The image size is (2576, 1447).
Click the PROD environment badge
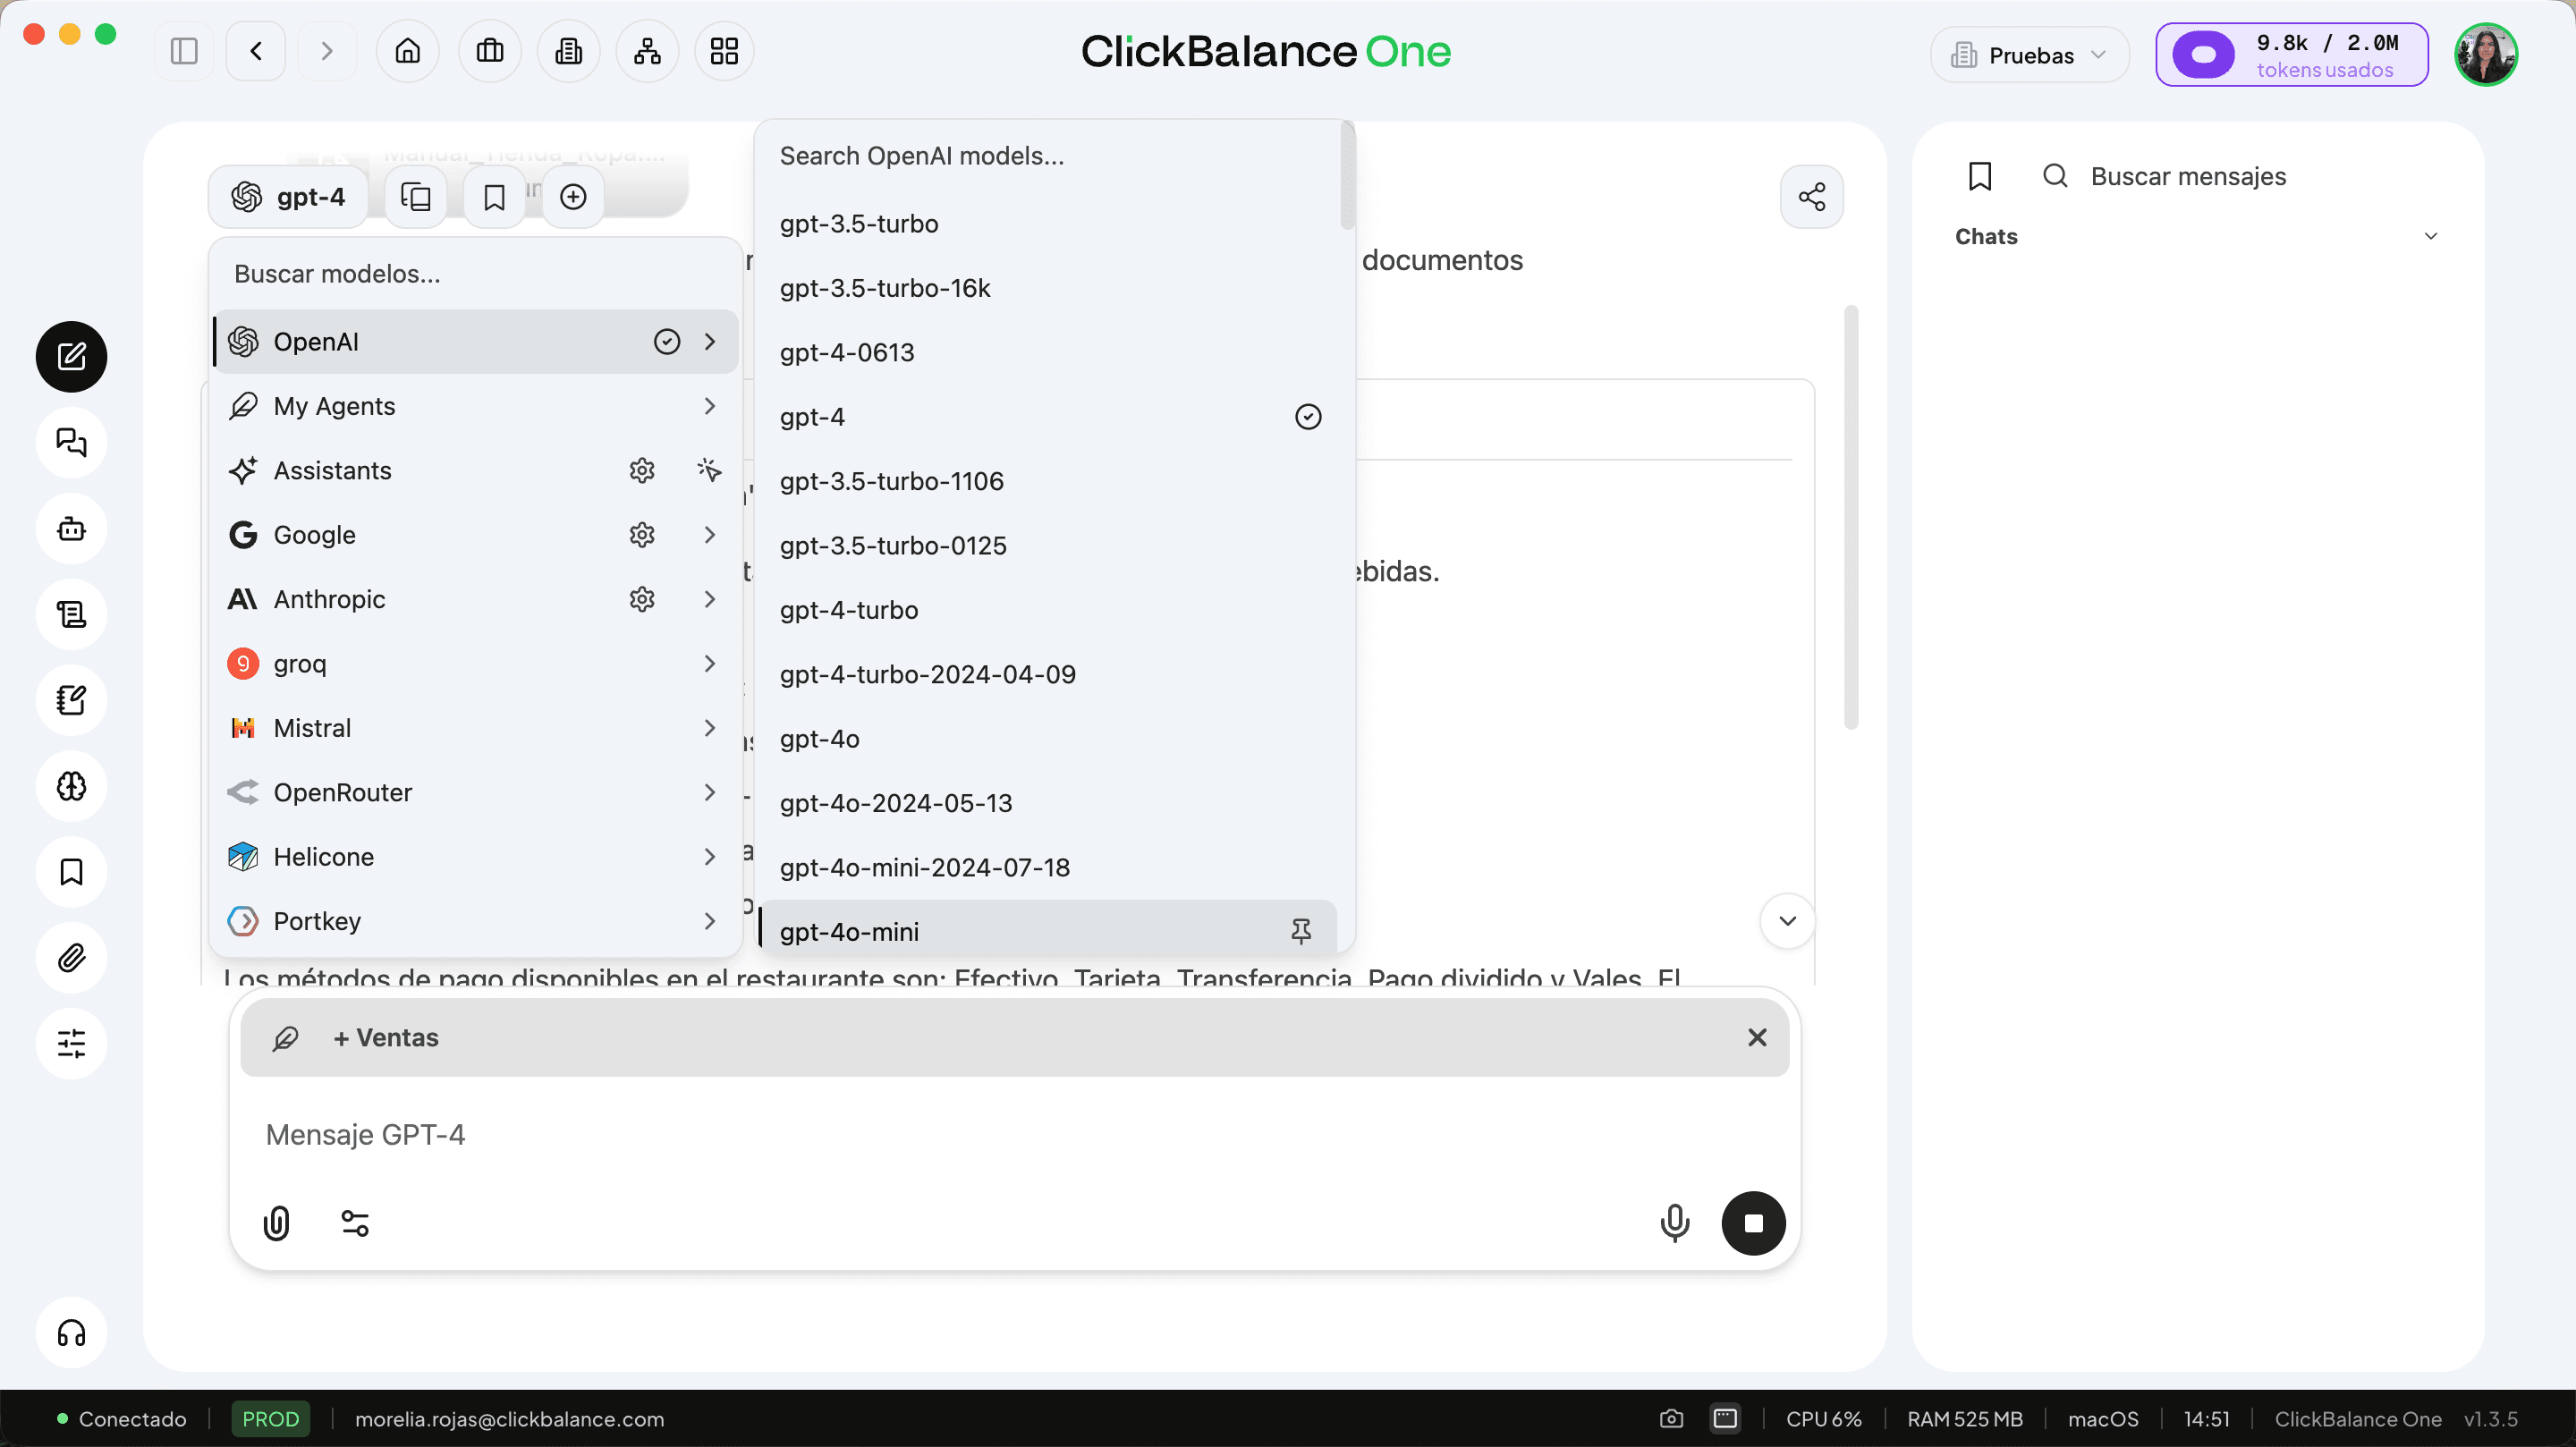pos(271,1418)
